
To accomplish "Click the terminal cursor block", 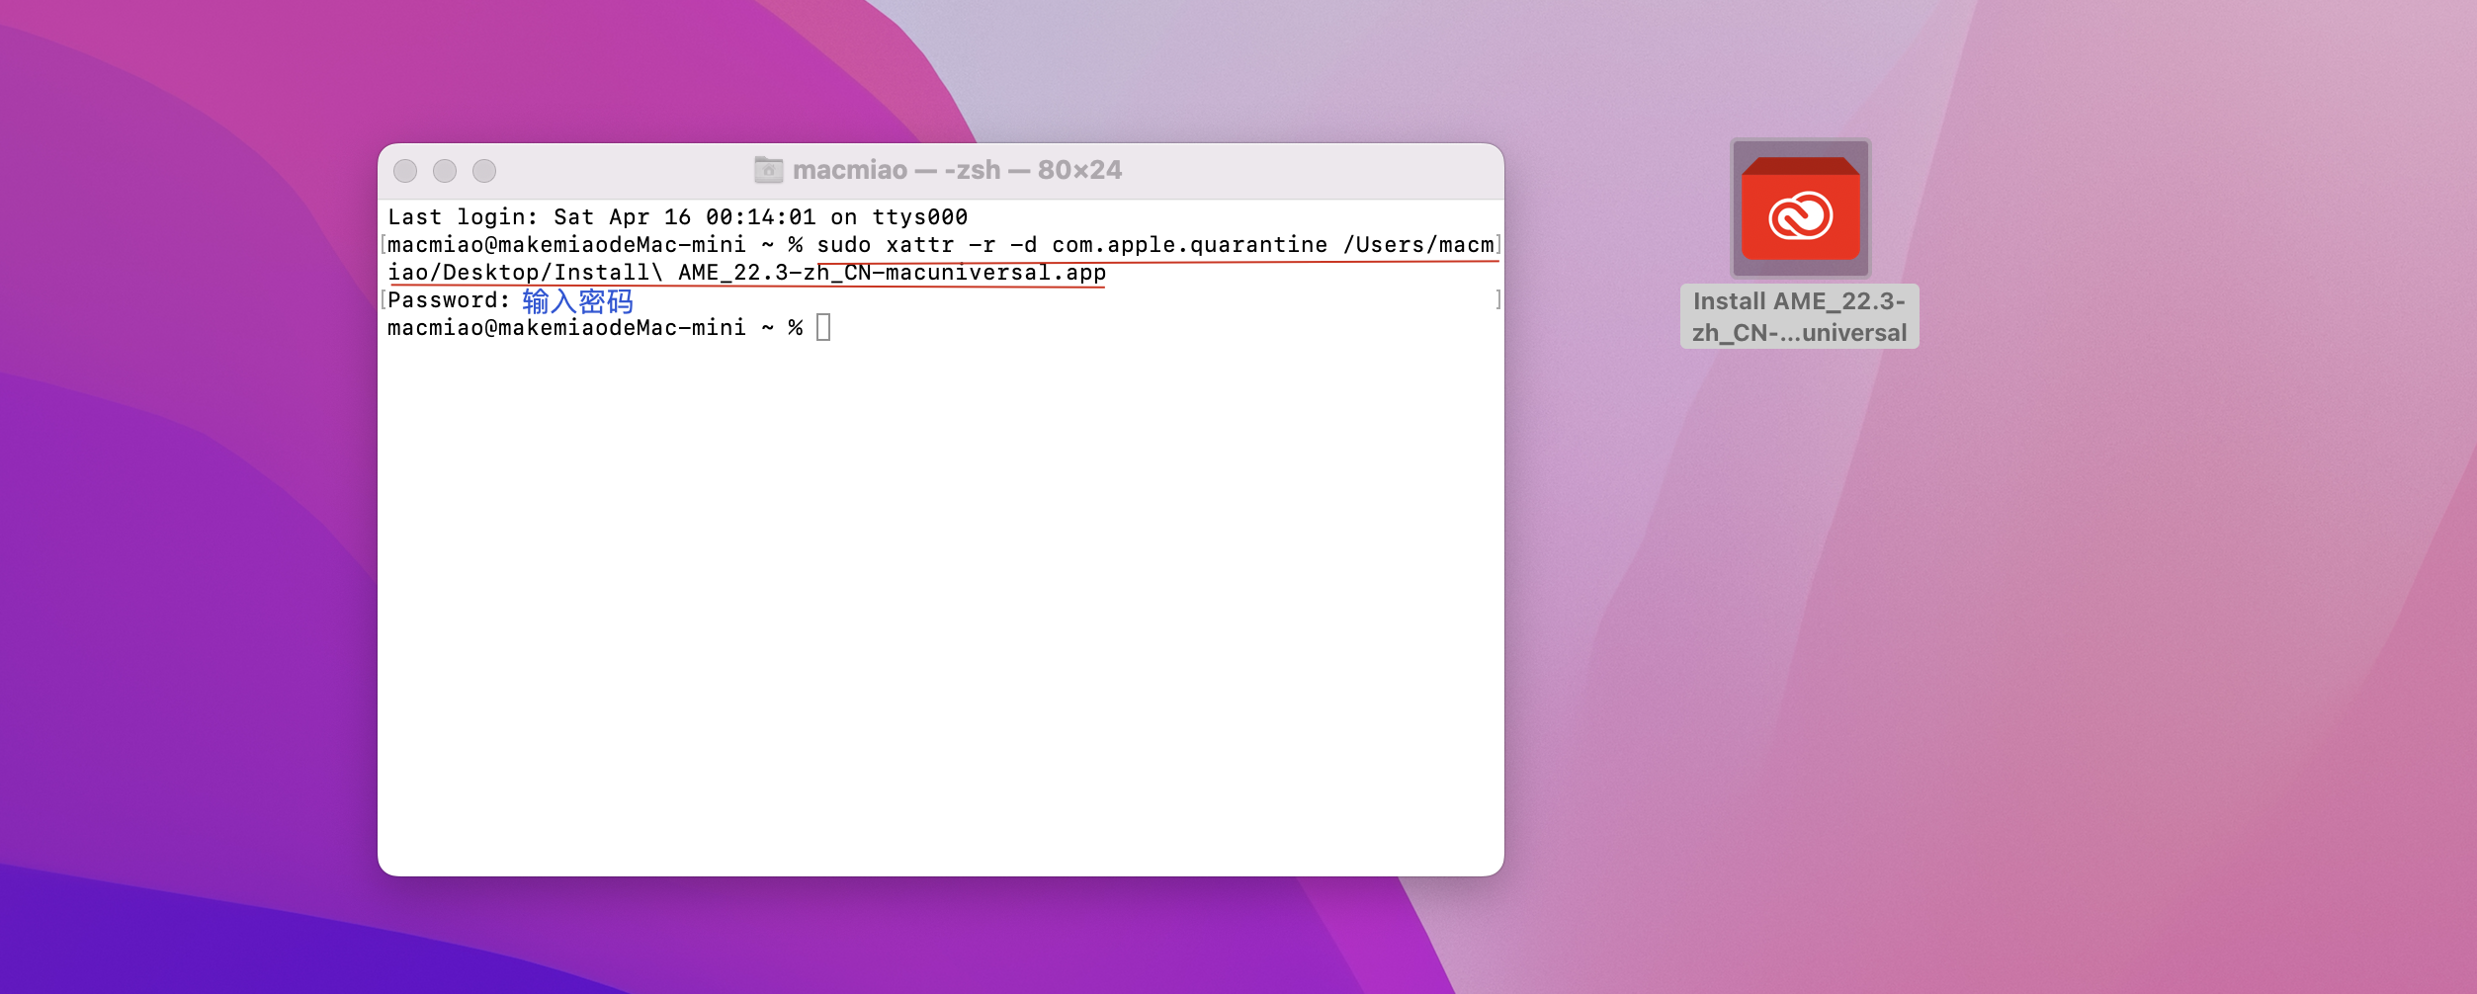I will pyautogui.click(x=823, y=327).
